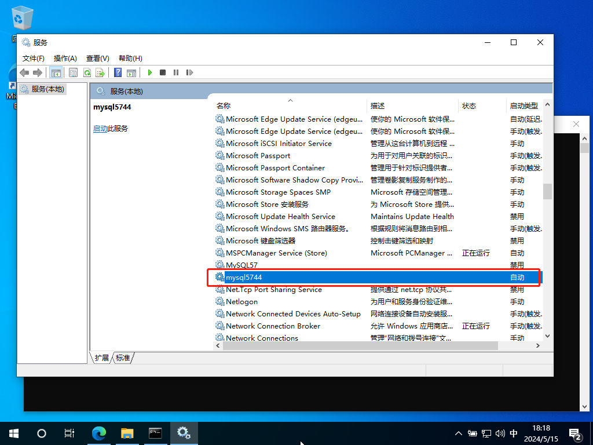This screenshot has height=445, width=593.
Task: Click the Stop Service toolbar icon
Action: point(163,72)
